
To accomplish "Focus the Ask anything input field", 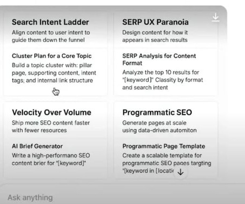I will pos(123,198).
